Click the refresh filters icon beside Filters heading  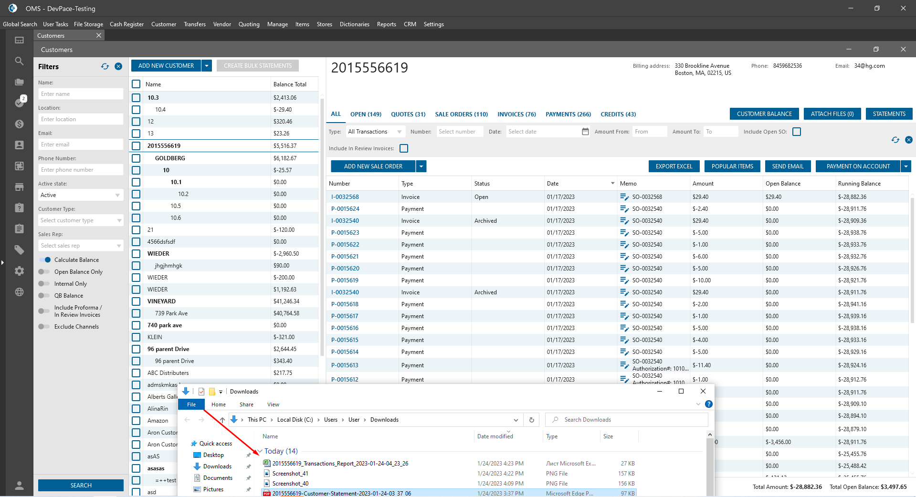pyautogui.click(x=105, y=67)
